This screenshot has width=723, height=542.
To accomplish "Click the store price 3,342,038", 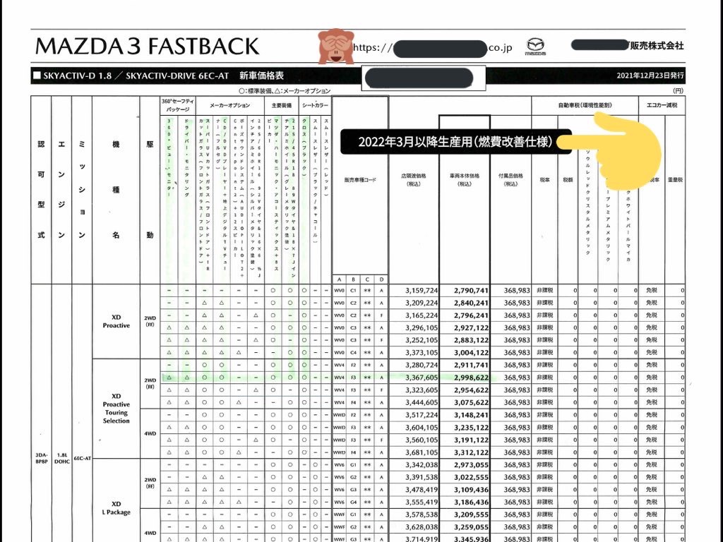I will point(422,464).
